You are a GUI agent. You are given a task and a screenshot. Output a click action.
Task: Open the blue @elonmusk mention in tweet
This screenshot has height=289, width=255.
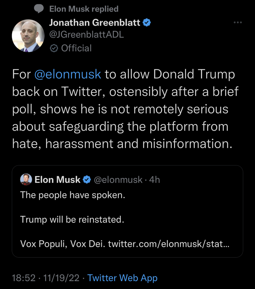pos(68,74)
